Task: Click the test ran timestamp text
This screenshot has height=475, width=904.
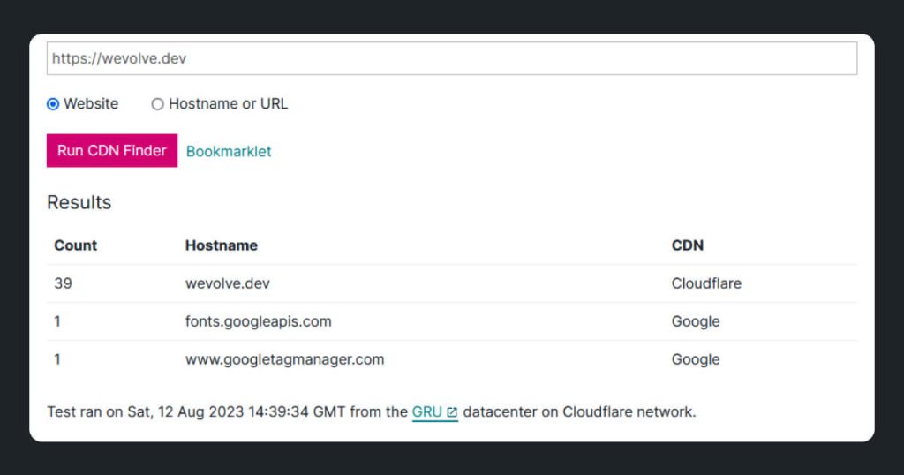Action: [227, 411]
